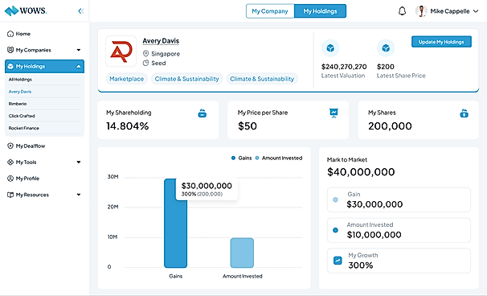Click the 300% My Growth value
This screenshot has width=487, height=296.
point(360,265)
